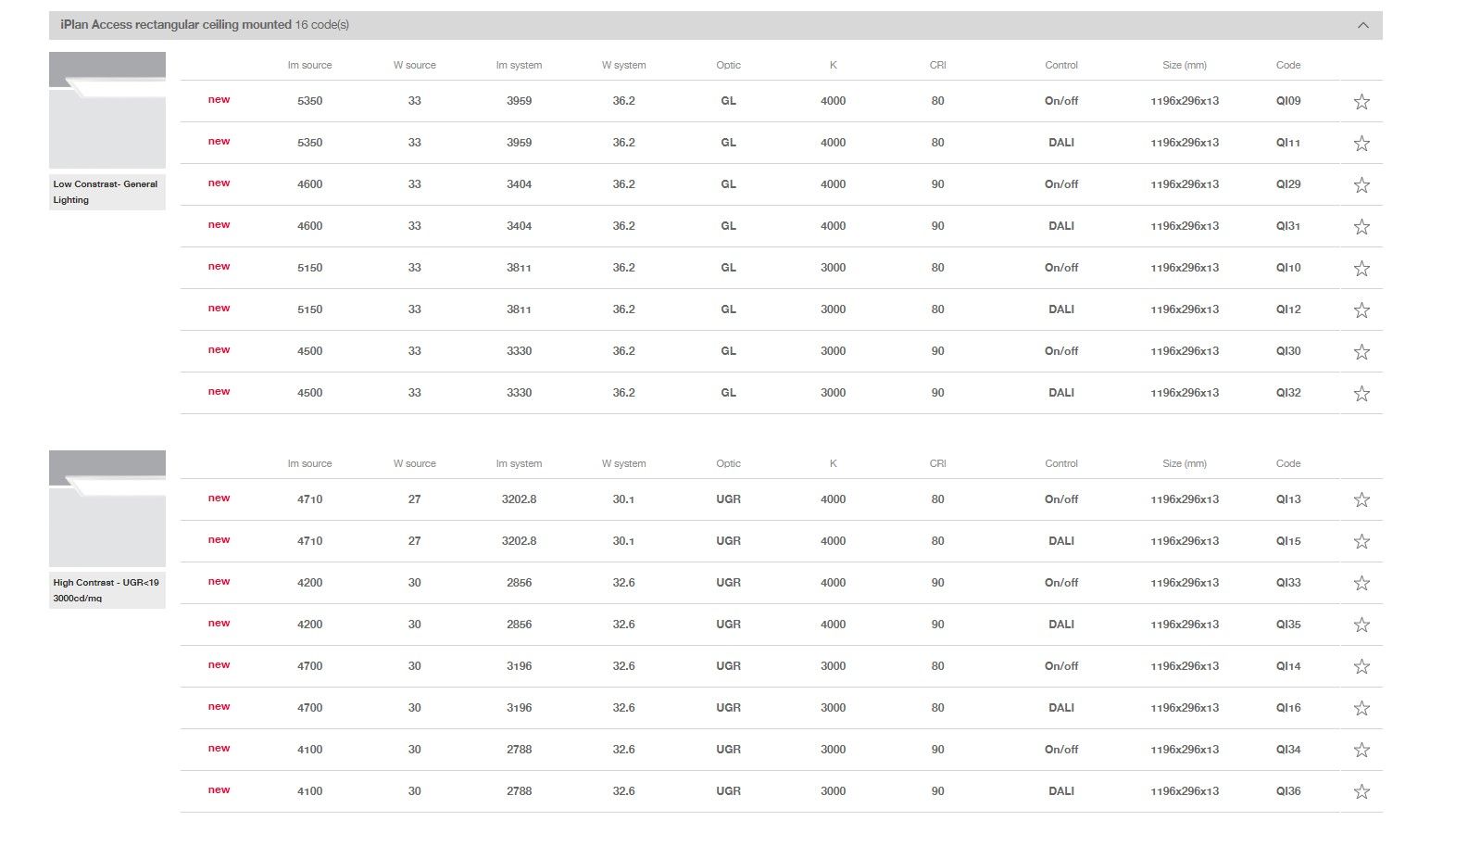Toggle favorite star for code QI14

coord(1361,667)
